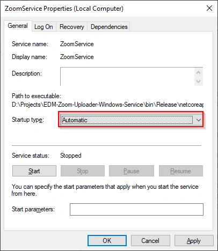Viewport: 218px width, 251px height.
Task: Confirm with the OK button
Action: (107, 241)
